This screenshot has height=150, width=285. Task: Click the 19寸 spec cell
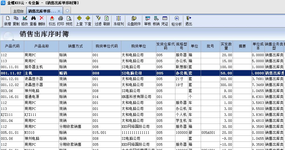coord(182,85)
